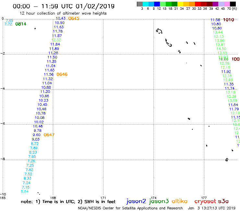The width and height of the screenshot is (240, 211).
Task: Click the 11.50 wave height value
Action: click(52, 57)
